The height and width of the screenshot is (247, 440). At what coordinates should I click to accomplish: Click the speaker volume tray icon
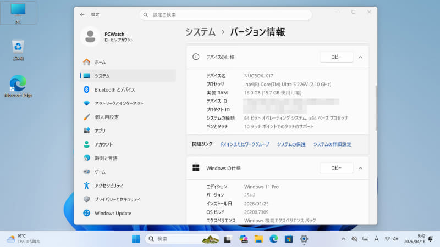(395, 239)
